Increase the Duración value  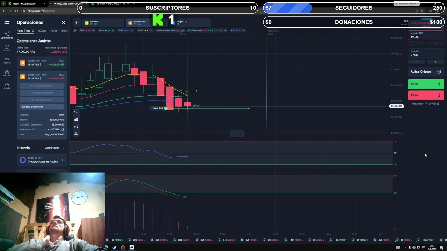click(435, 62)
